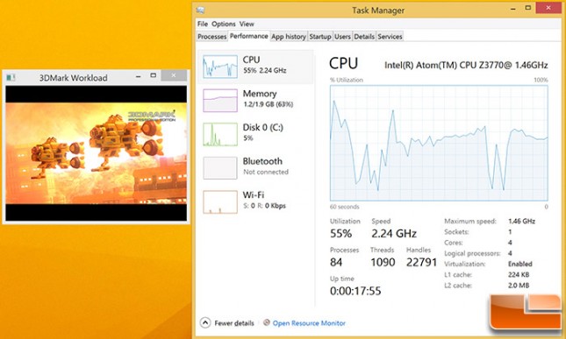Click the Threads count '1090'
The image size is (566, 339).
coord(383,262)
